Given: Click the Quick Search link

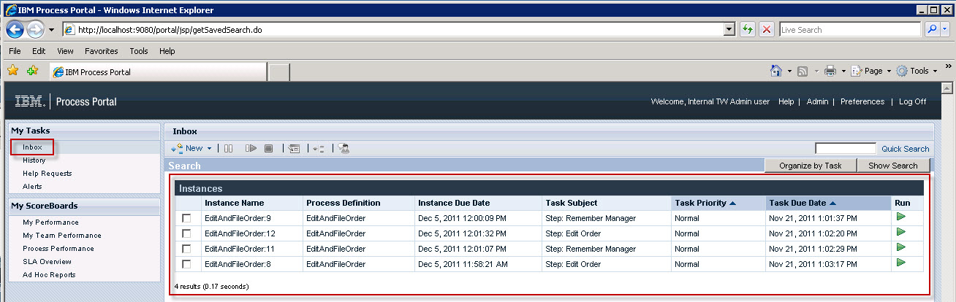Looking at the screenshot, I should click(x=905, y=149).
